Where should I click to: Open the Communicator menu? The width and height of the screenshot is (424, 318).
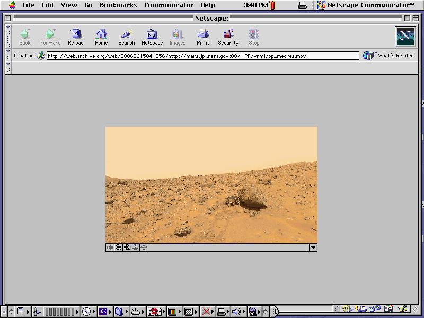tap(169, 5)
